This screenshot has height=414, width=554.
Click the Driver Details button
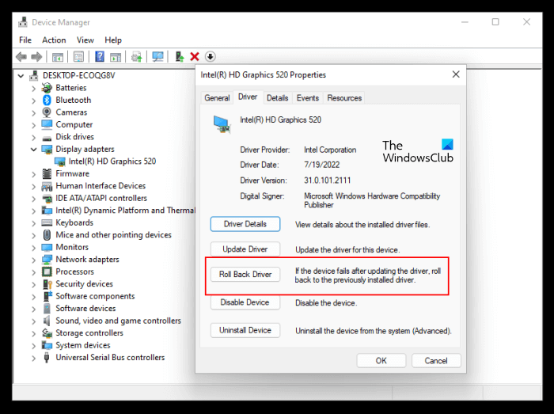[245, 224]
